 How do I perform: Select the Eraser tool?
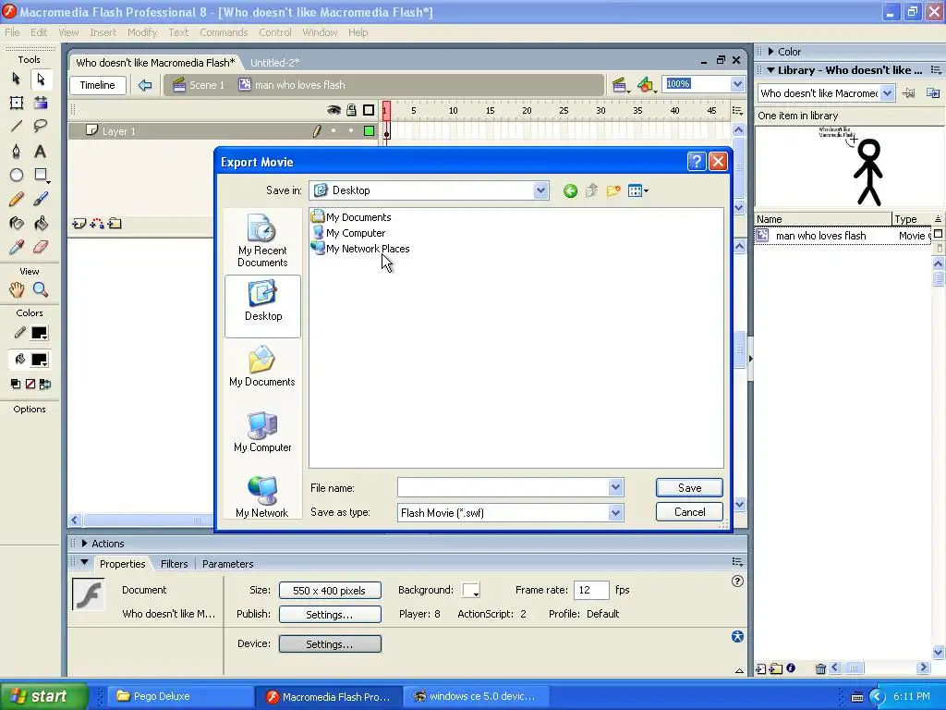click(x=41, y=247)
